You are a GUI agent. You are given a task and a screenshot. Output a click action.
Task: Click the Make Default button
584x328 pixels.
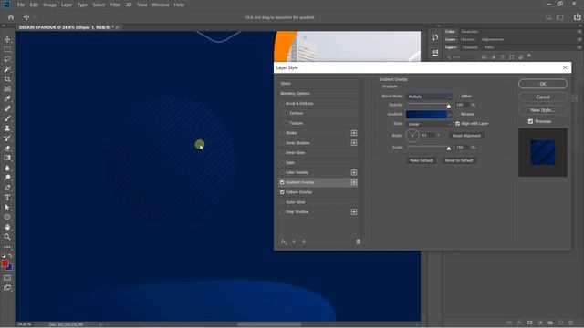tap(422, 160)
